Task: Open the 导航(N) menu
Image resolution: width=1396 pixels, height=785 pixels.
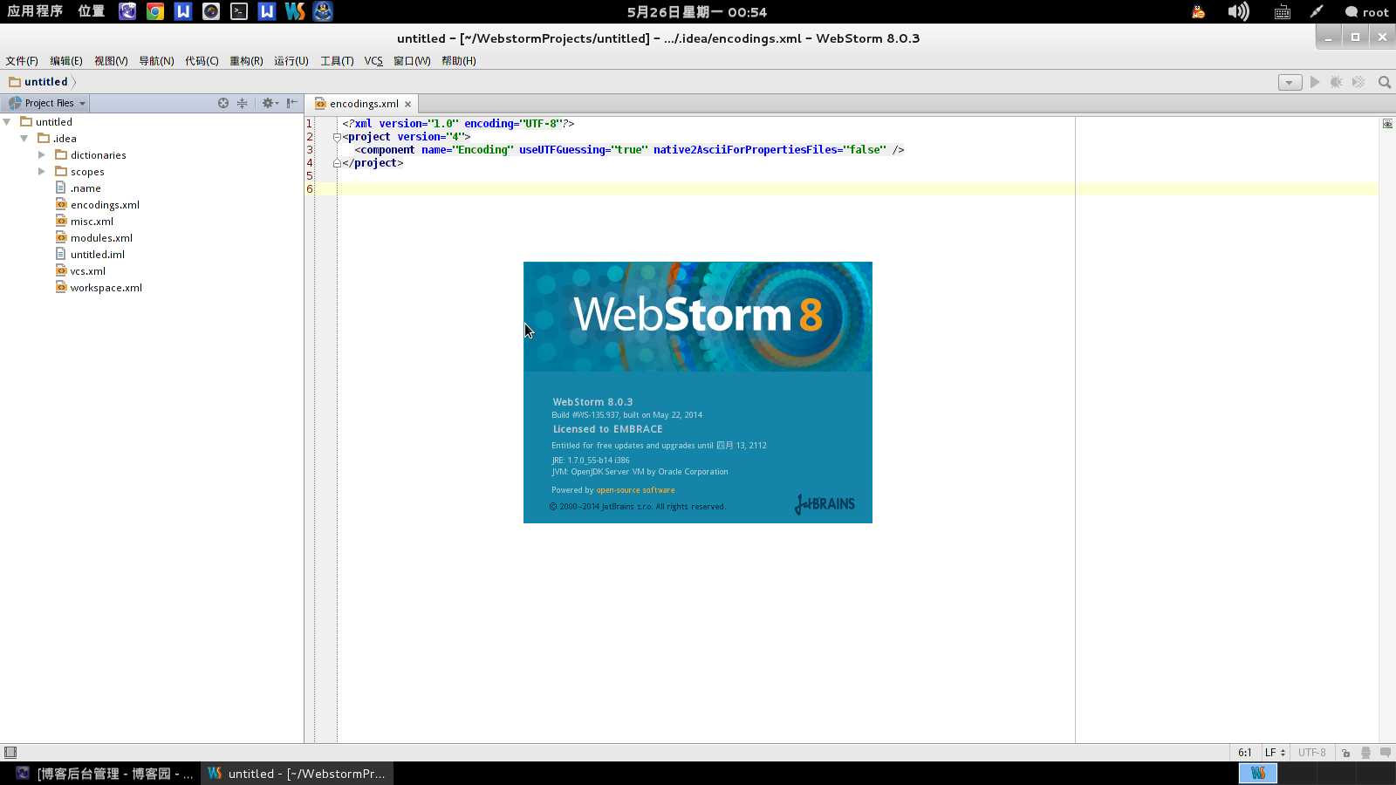Action: [x=156, y=61]
